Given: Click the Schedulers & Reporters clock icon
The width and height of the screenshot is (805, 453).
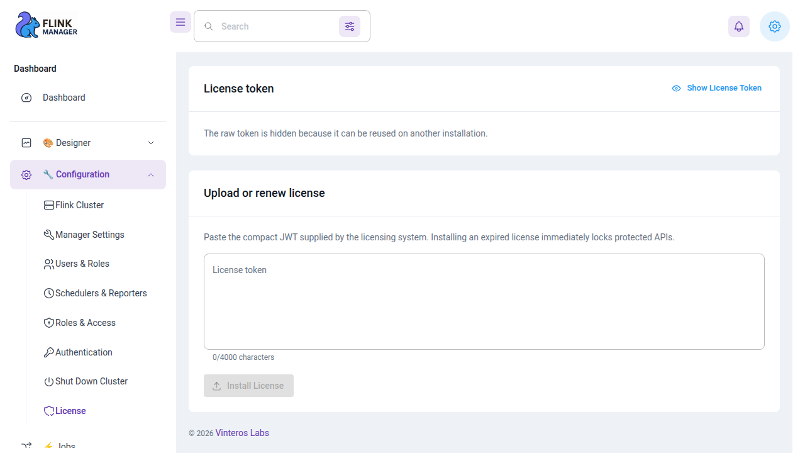Looking at the screenshot, I should [x=49, y=293].
